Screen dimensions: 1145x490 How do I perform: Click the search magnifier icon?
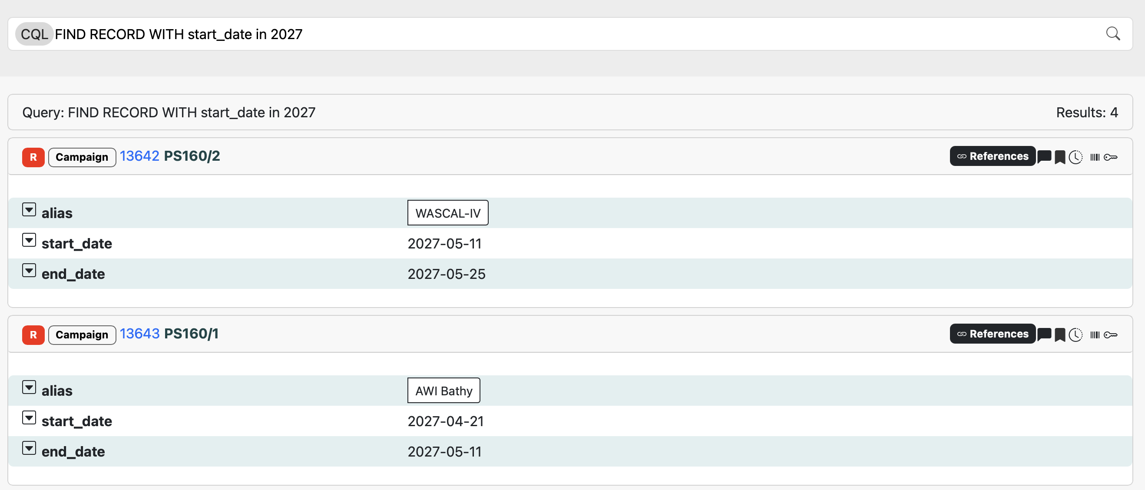tap(1112, 34)
